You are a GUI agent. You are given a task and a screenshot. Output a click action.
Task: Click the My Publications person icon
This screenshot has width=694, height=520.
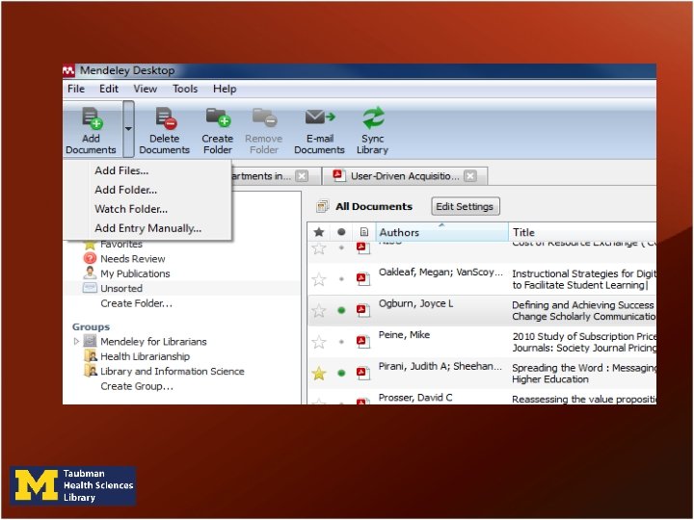(90, 273)
